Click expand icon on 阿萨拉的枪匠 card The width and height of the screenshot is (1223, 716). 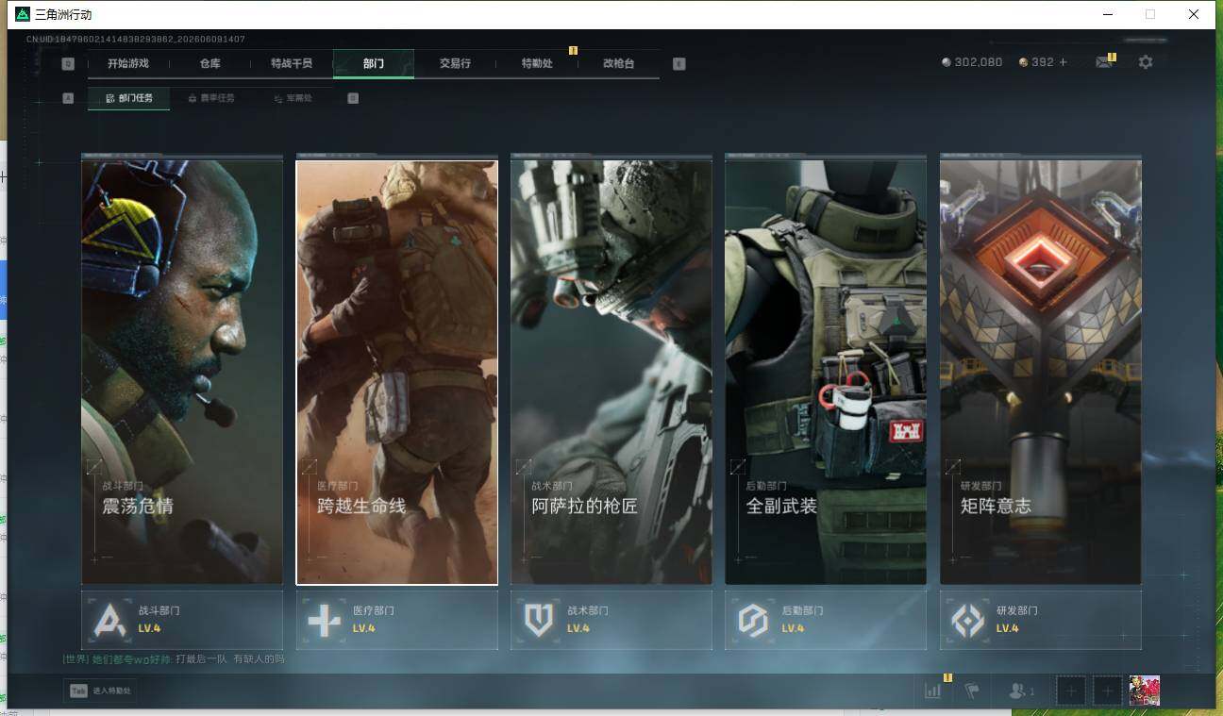[523, 466]
